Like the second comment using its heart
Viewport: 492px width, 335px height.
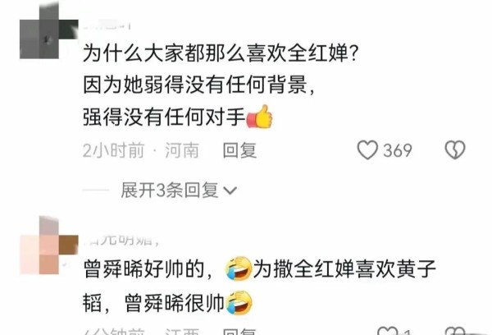click(388, 331)
